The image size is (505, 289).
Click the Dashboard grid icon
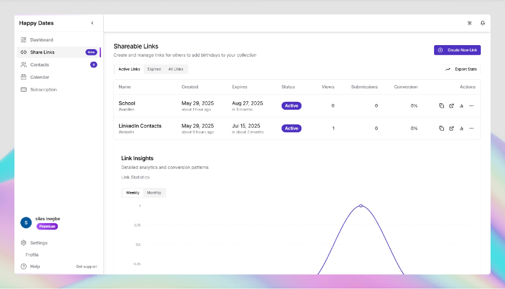(24, 40)
